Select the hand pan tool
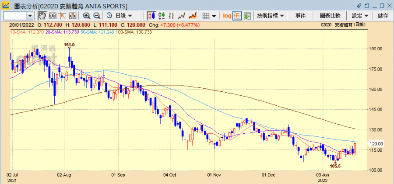 pos(42,16)
